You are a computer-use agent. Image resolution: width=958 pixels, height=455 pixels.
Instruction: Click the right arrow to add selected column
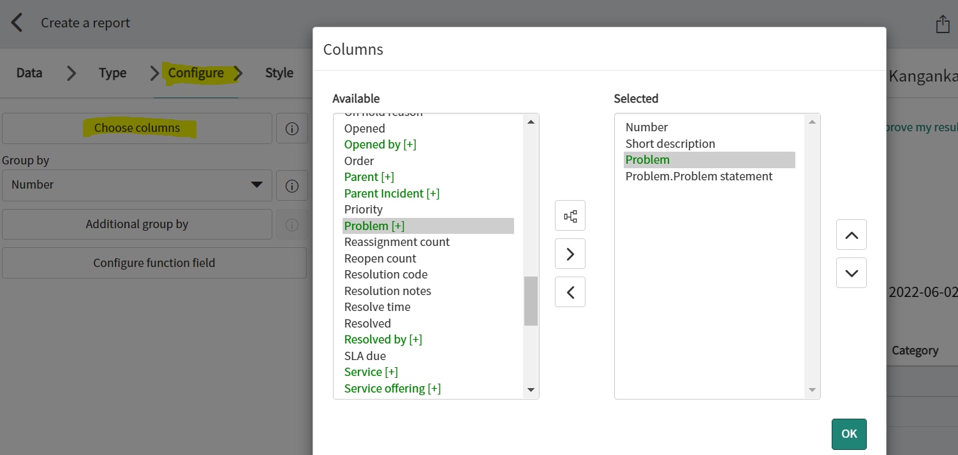569,253
